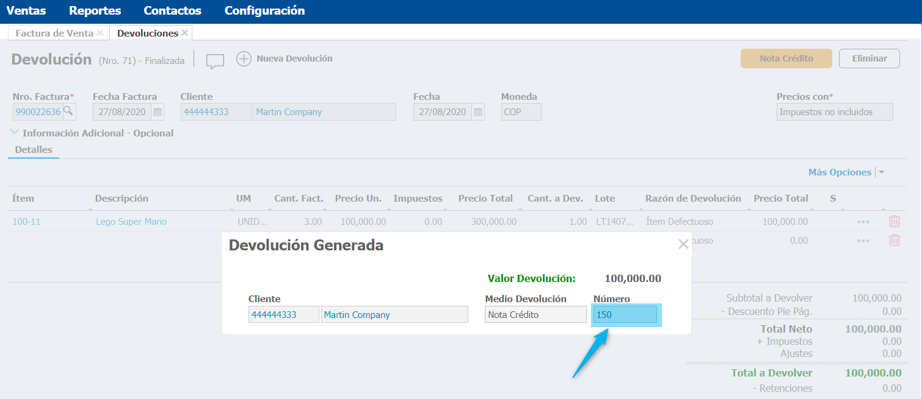This screenshot has width=922, height=399.
Task: Click the Nota Crédito button
Action: point(786,58)
